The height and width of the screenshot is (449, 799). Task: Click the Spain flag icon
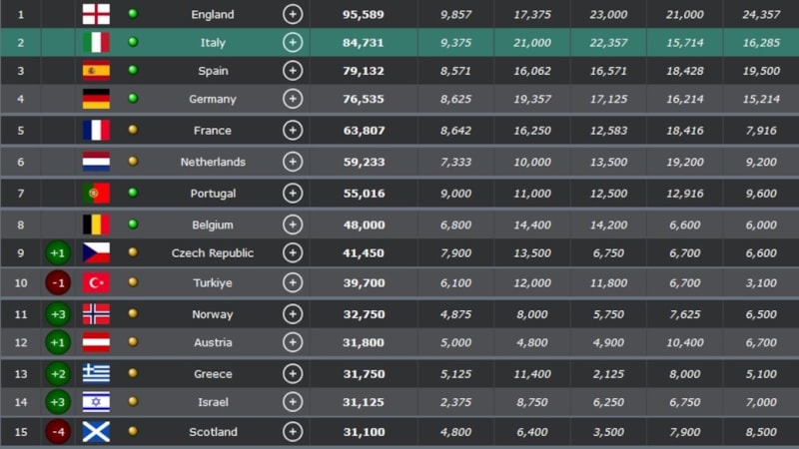point(96,71)
